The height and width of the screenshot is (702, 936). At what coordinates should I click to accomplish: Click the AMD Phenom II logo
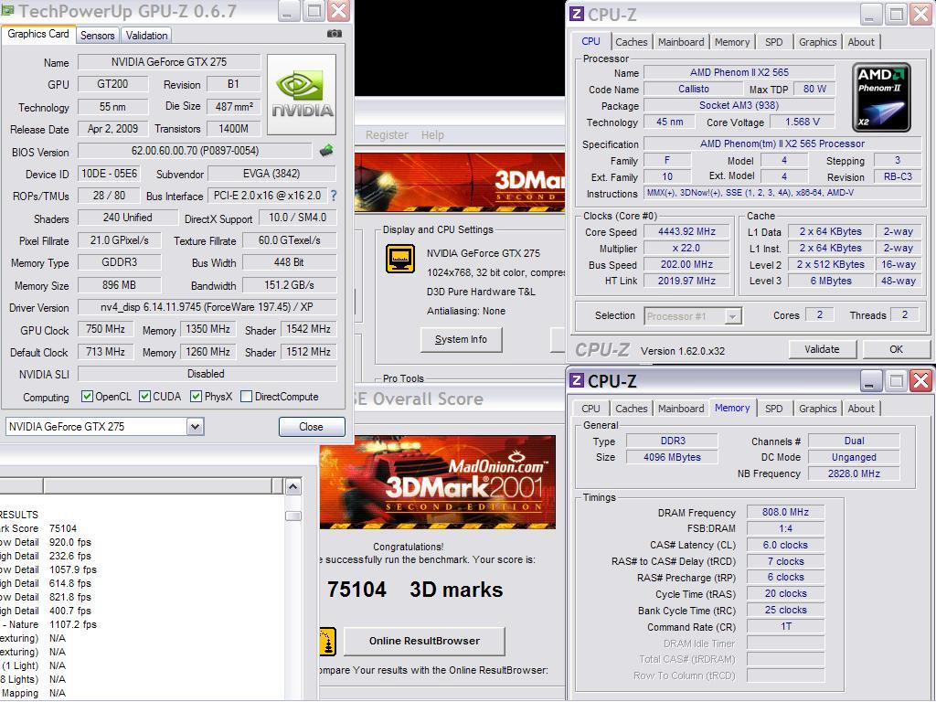(x=882, y=97)
